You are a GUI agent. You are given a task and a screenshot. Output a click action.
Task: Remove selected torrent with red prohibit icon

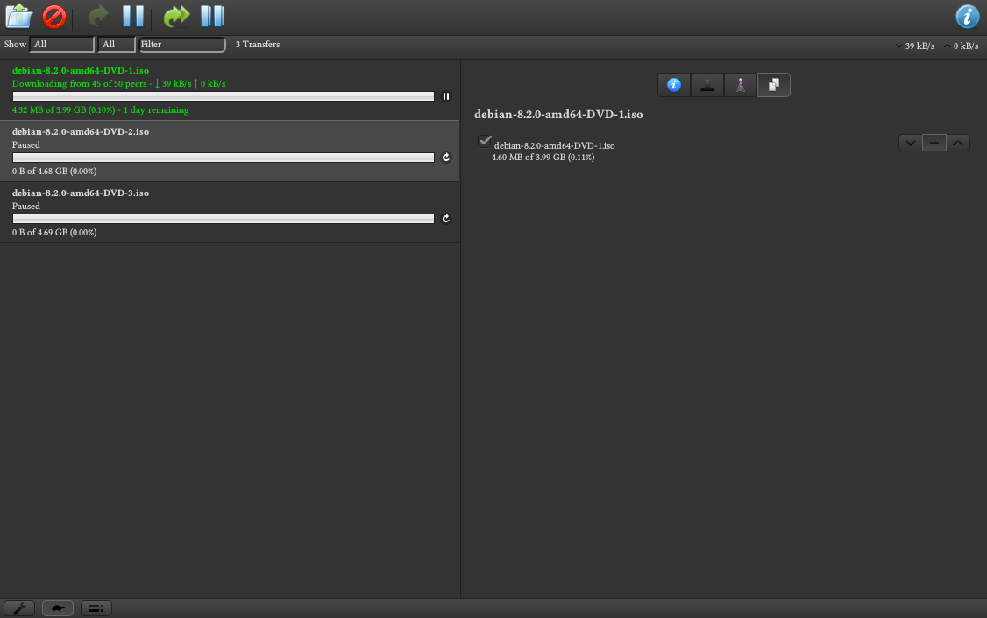54,17
